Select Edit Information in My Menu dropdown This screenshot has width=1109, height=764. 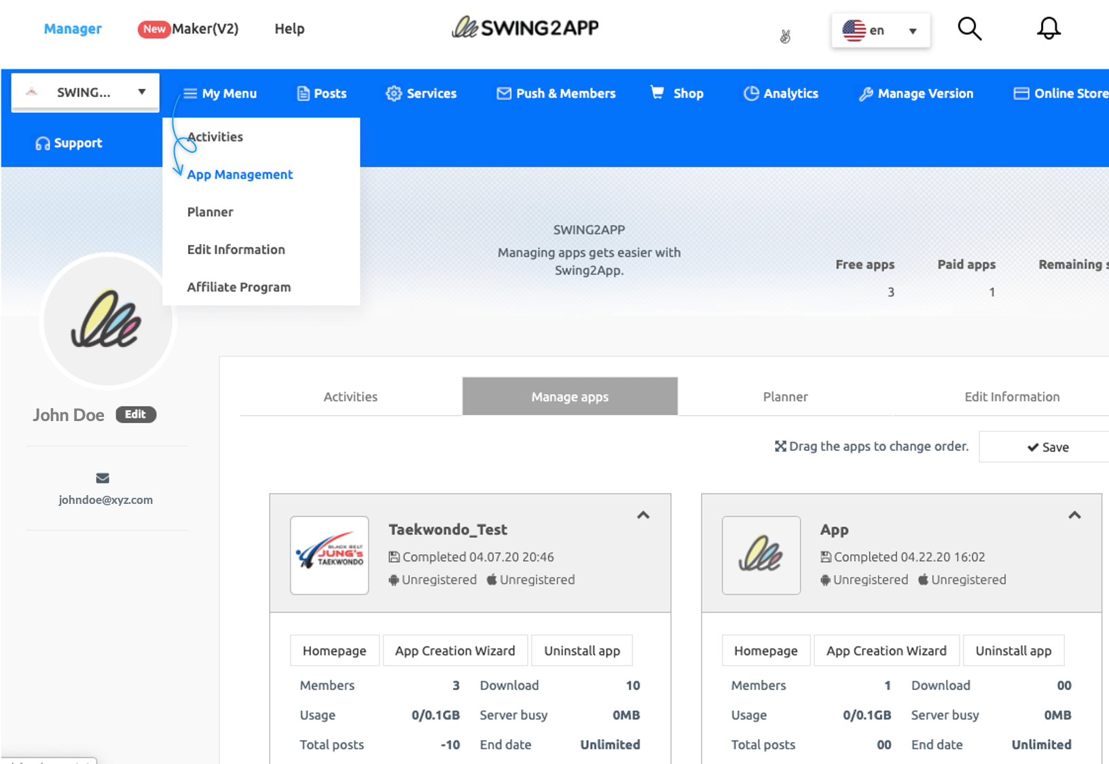(x=236, y=249)
